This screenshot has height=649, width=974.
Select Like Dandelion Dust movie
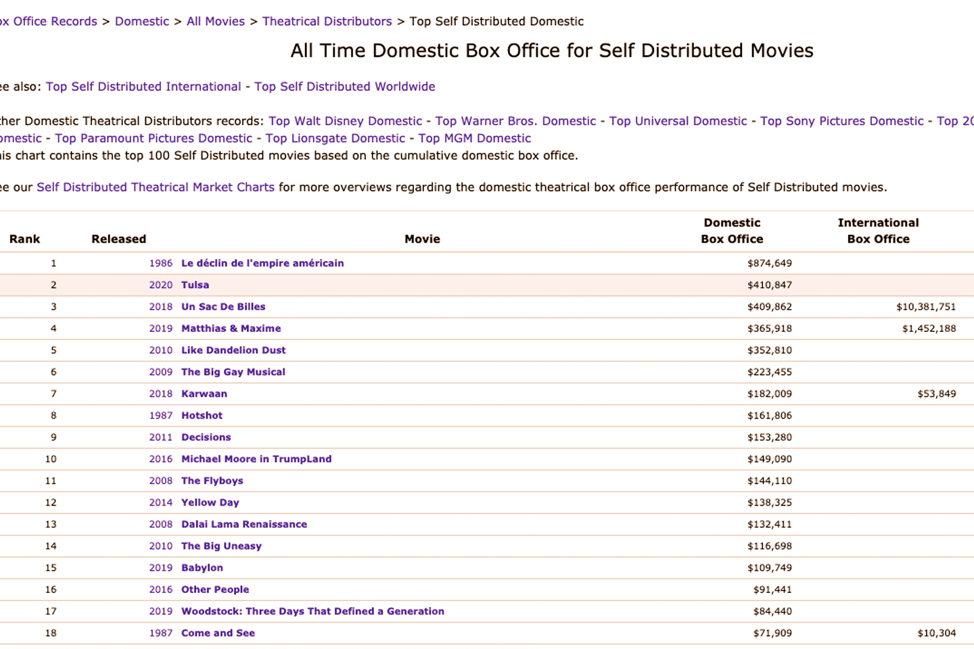pos(233,350)
